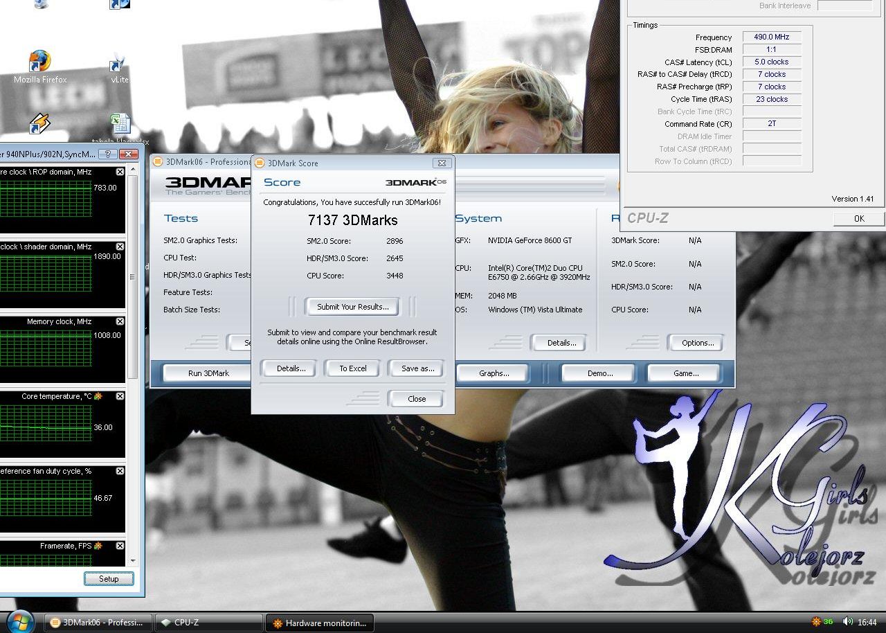886x633 pixels.
Task: Click 46.67 fan duty cycle value
Action: 103,498
